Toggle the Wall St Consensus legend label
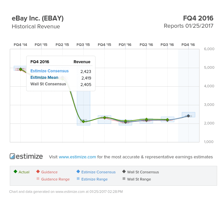224x202 pixels. [x=143, y=172]
